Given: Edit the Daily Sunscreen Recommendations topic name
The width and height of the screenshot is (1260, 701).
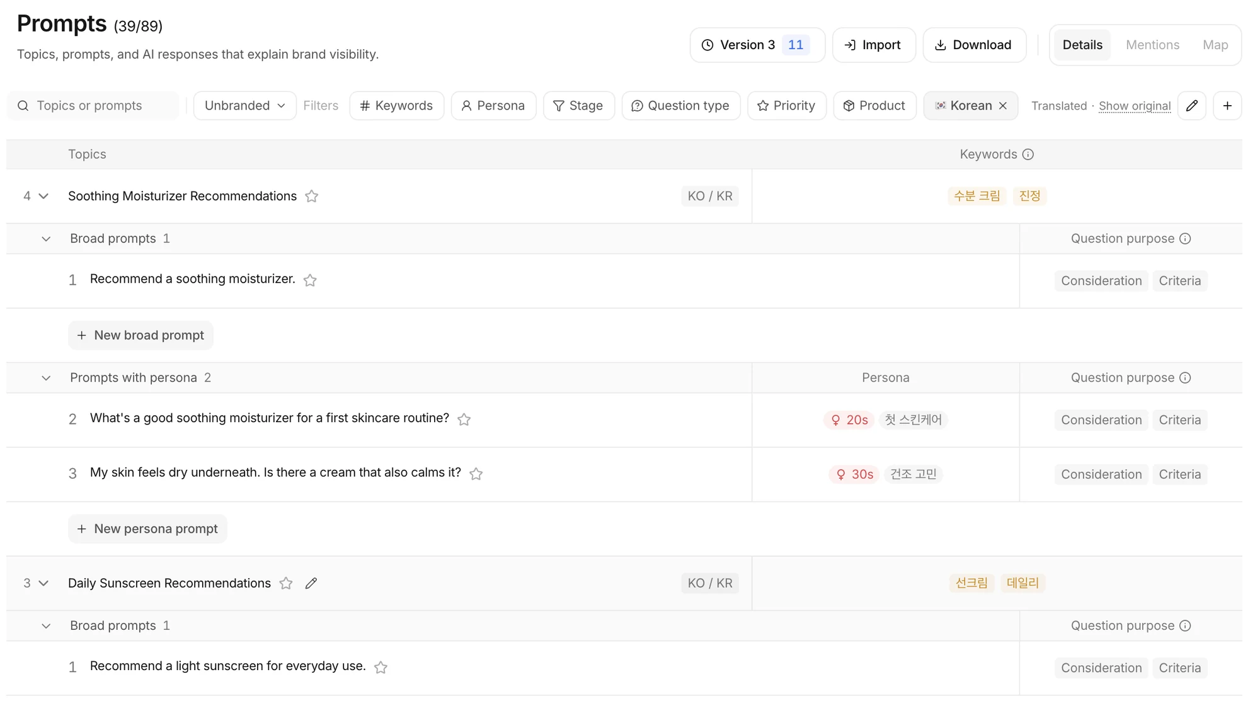Looking at the screenshot, I should tap(311, 583).
